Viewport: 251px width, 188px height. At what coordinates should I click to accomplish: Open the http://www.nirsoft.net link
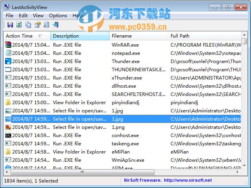point(188,180)
